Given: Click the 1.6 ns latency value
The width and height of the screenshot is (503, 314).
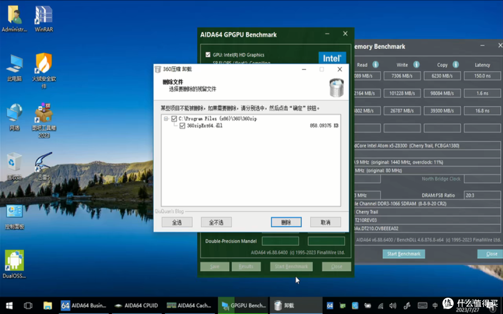Looking at the screenshot, I should pyautogui.click(x=482, y=93).
